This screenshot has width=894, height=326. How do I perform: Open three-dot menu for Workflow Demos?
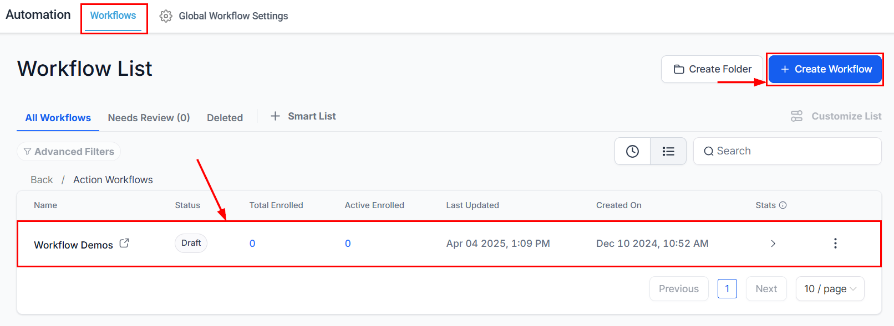pyautogui.click(x=835, y=243)
